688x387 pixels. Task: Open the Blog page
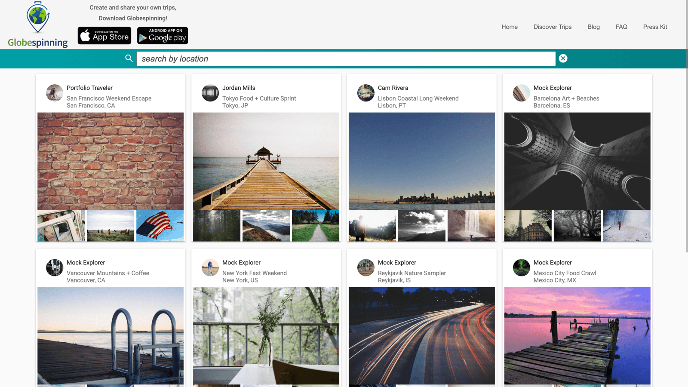pyautogui.click(x=593, y=27)
